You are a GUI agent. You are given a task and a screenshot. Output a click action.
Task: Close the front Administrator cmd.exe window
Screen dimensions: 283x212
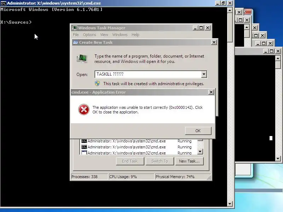(x=230, y=3)
